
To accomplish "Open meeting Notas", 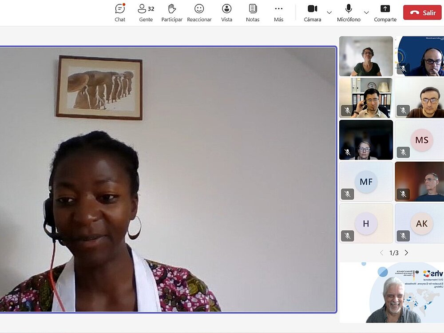I will (x=253, y=12).
